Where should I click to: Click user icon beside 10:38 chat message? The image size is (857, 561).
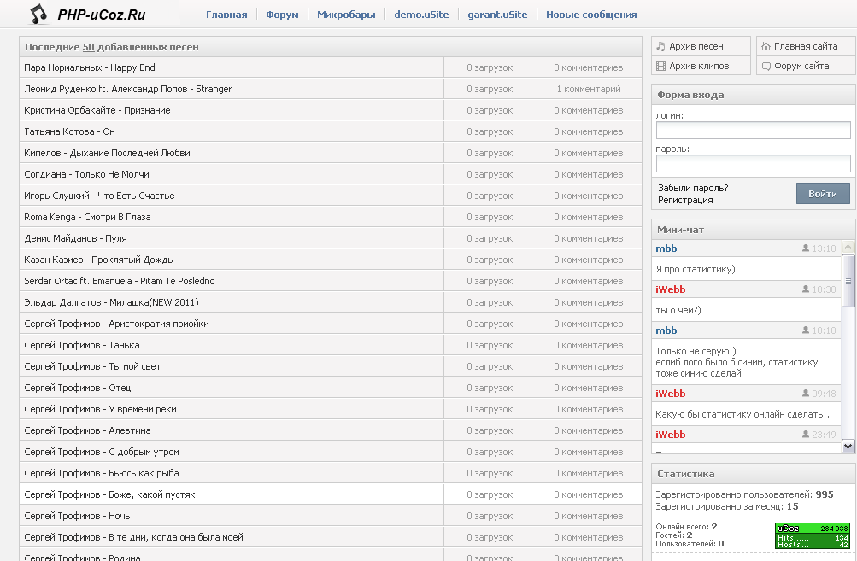pyautogui.click(x=805, y=289)
